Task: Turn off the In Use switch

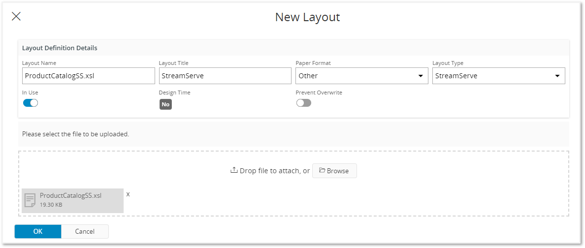Action: point(31,103)
